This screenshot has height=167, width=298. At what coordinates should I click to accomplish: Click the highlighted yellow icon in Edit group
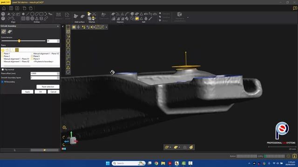137,19
